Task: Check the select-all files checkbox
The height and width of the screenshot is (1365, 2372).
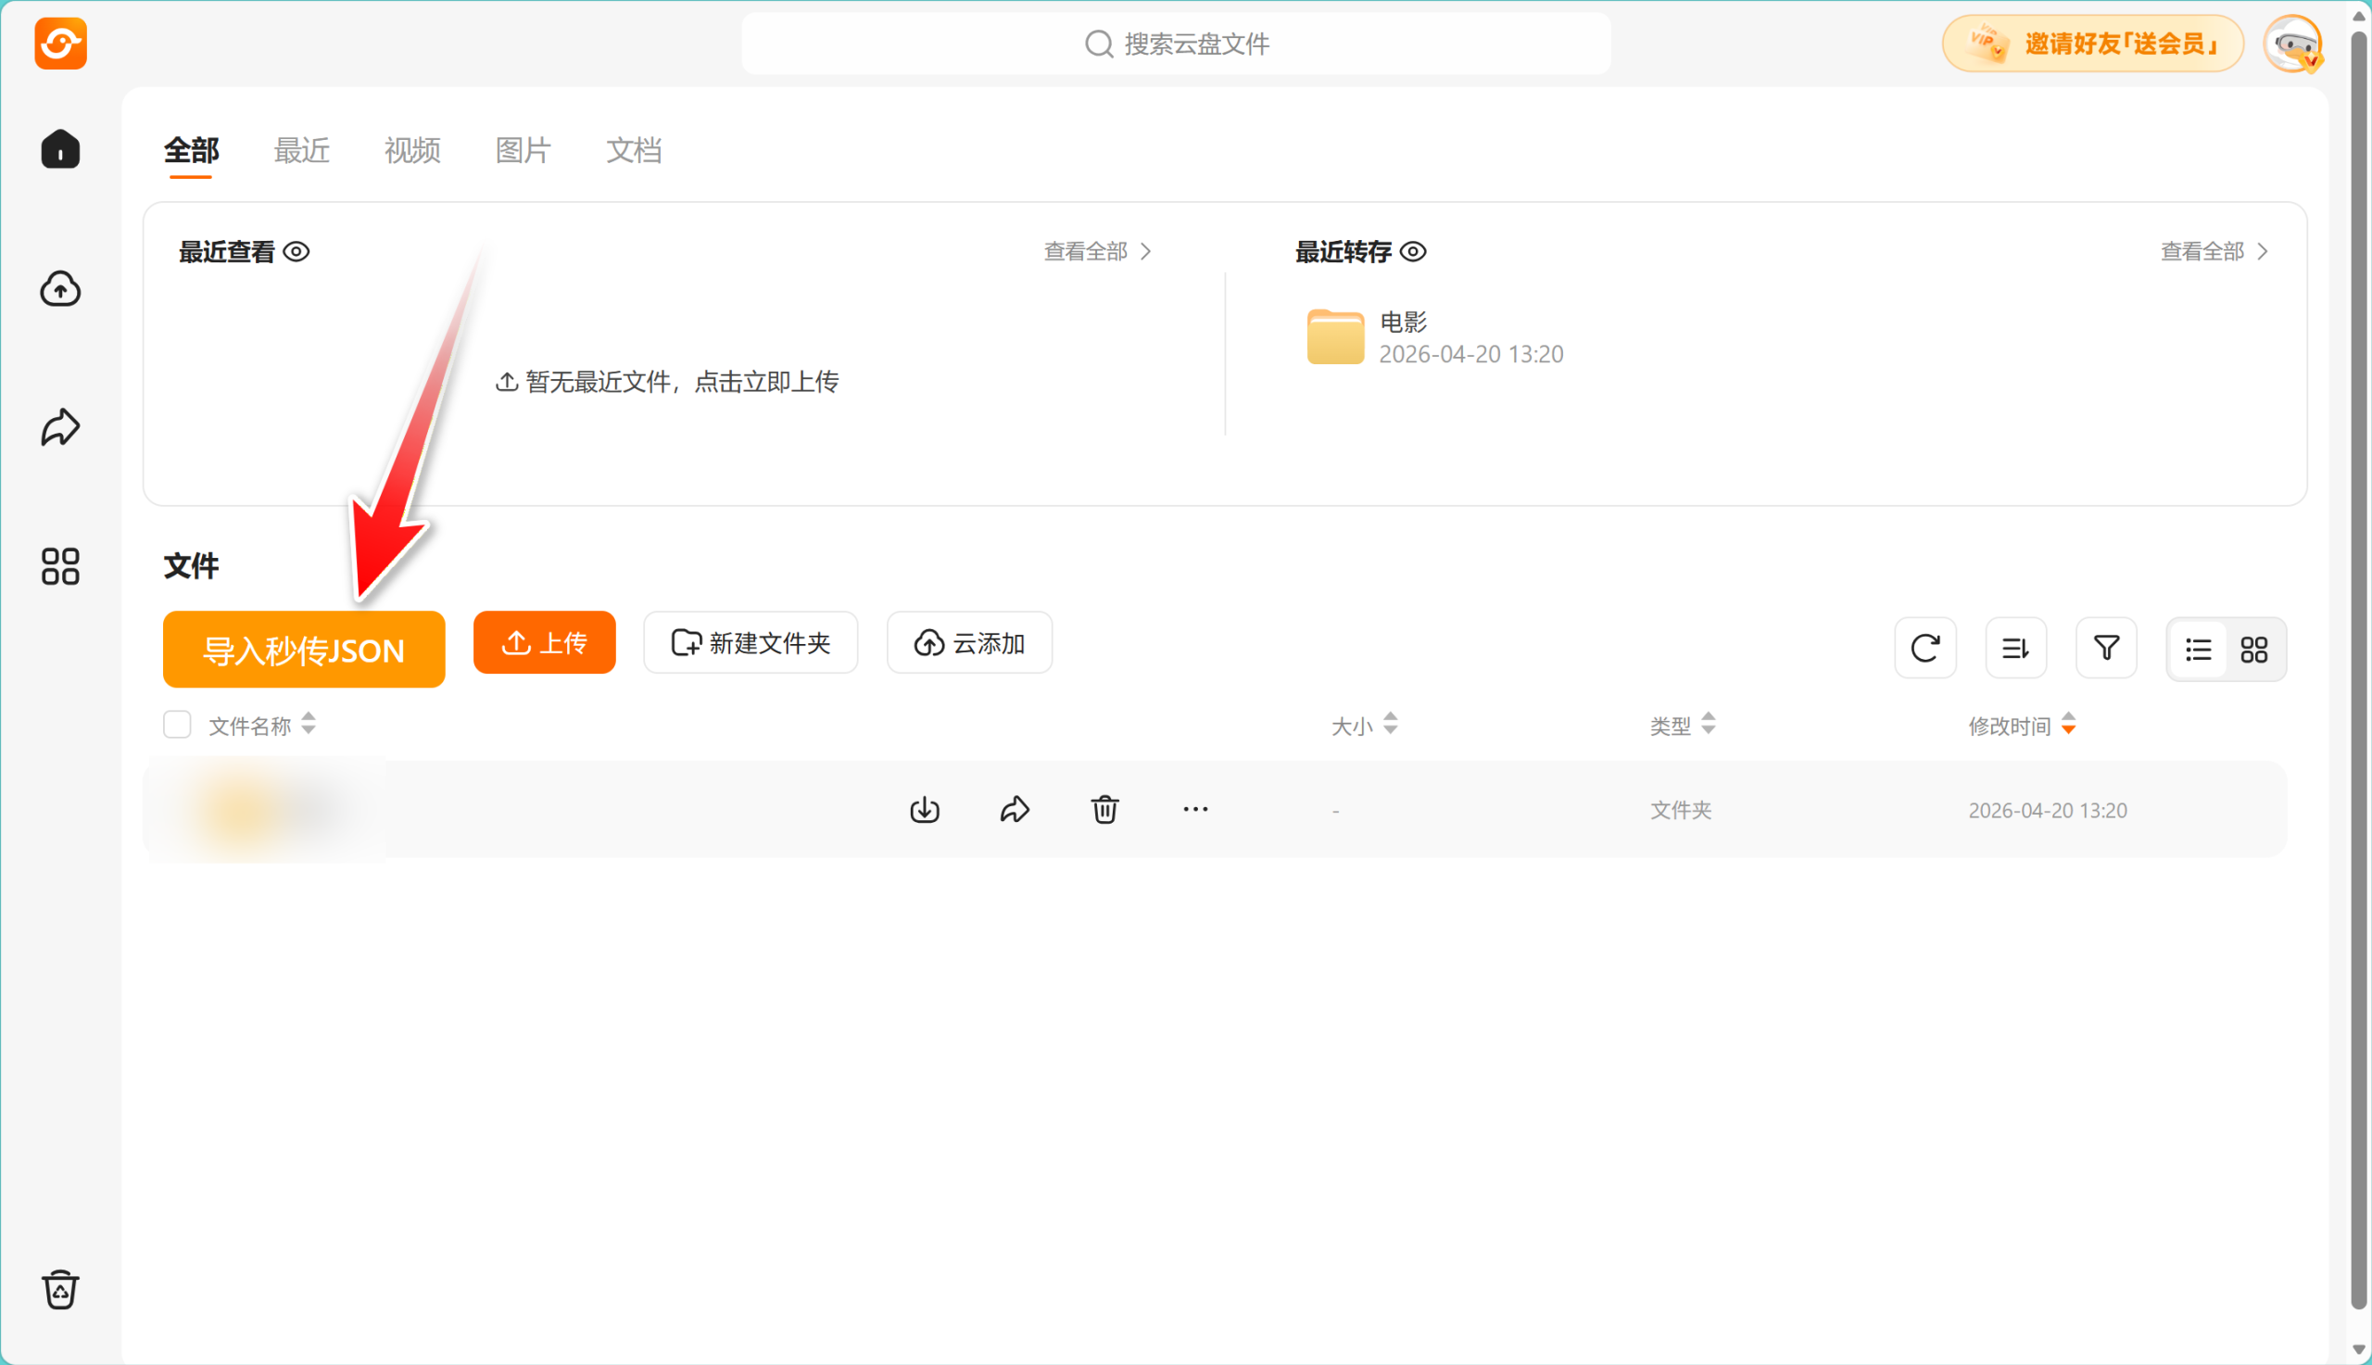Action: pyautogui.click(x=177, y=725)
